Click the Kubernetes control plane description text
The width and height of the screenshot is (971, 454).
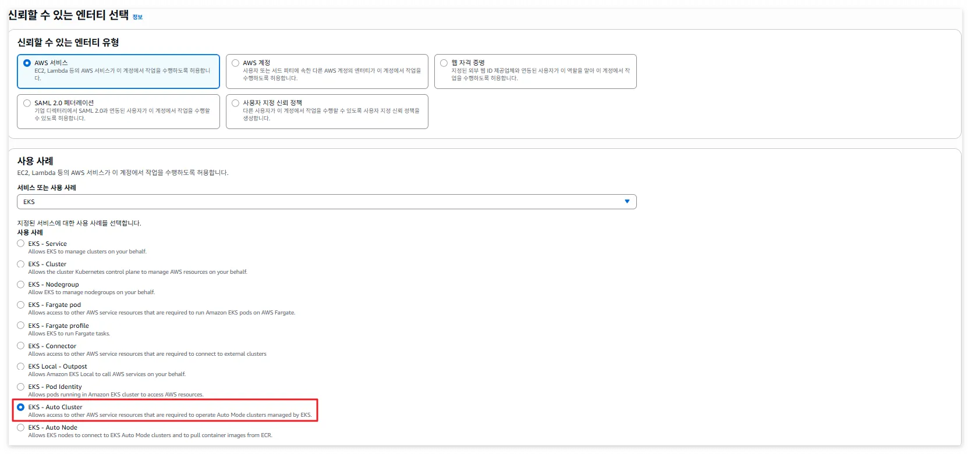click(137, 272)
